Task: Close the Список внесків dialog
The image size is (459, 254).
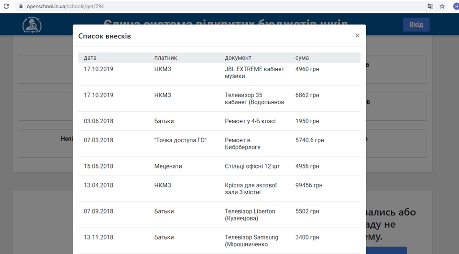Action: point(357,36)
